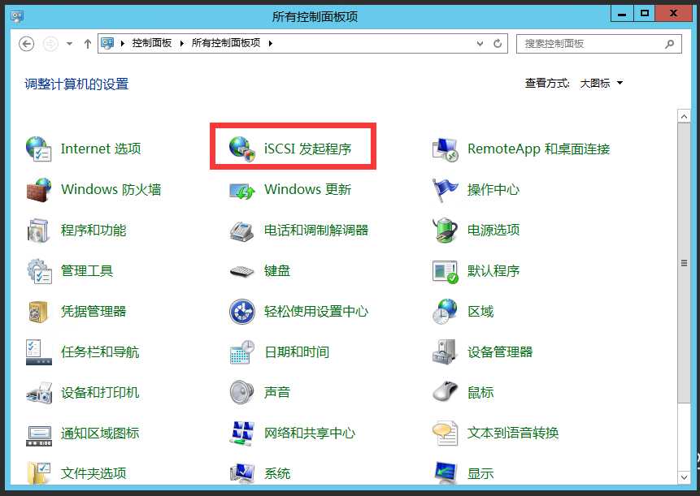Click the 管理工具 text link
The height and width of the screenshot is (496, 700).
[87, 270]
